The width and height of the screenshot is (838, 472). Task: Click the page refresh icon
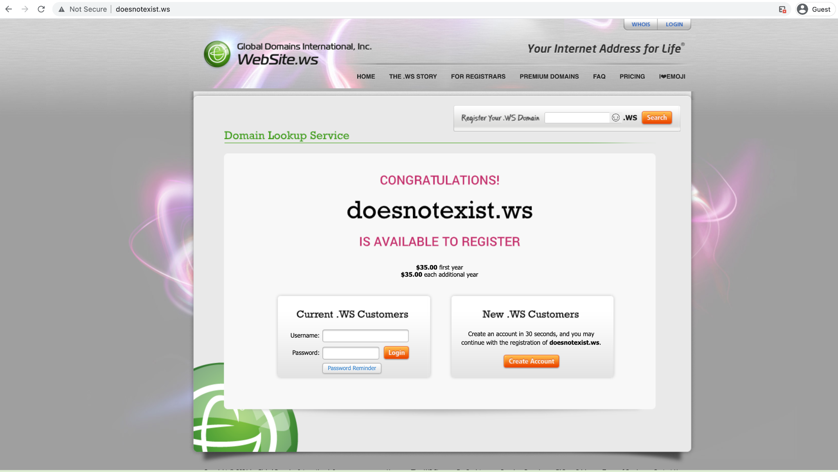(x=41, y=9)
